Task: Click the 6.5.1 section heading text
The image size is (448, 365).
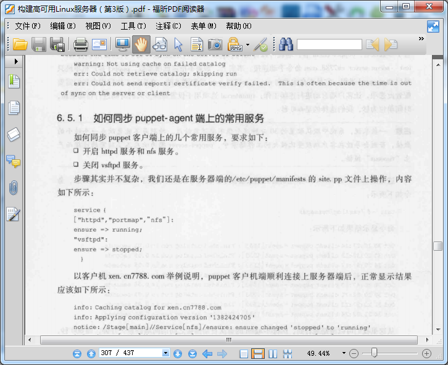Action: click(x=160, y=119)
